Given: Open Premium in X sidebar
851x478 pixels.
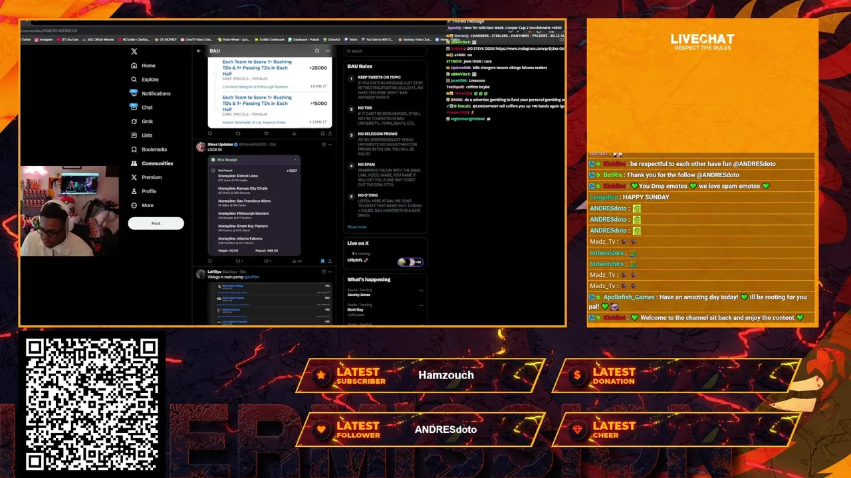Looking at the screenshot, I should point(147,177).
